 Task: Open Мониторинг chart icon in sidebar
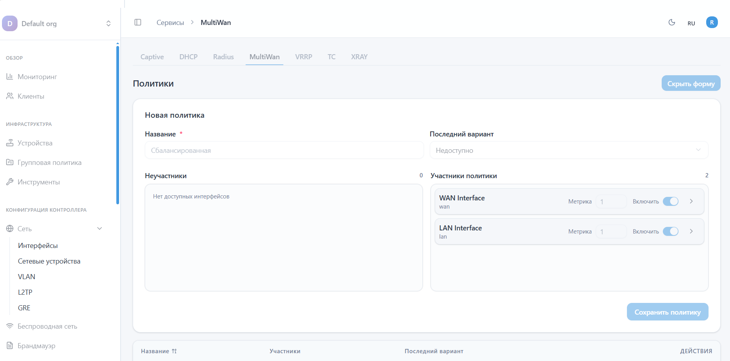click(10, 77)
